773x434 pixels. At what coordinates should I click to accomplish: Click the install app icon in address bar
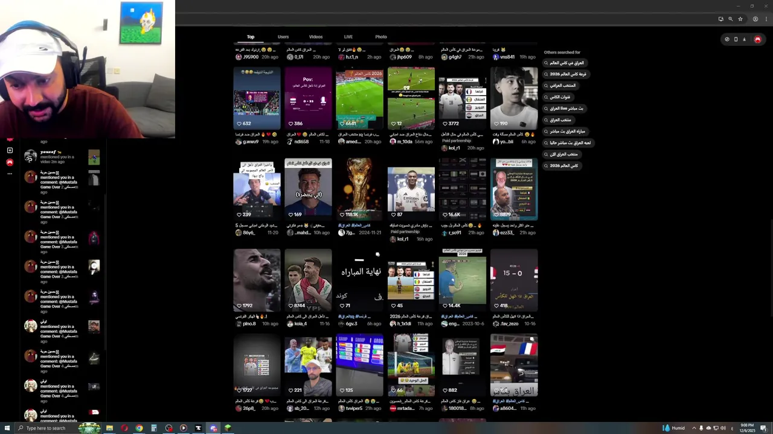click(x=720, y=19)
